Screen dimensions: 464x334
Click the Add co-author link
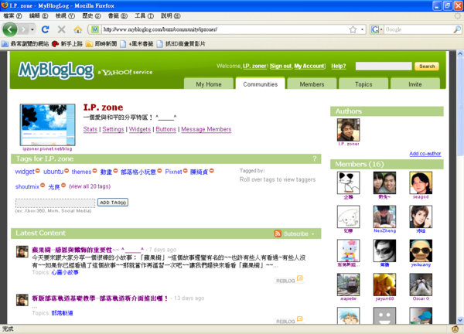[425, 154]
